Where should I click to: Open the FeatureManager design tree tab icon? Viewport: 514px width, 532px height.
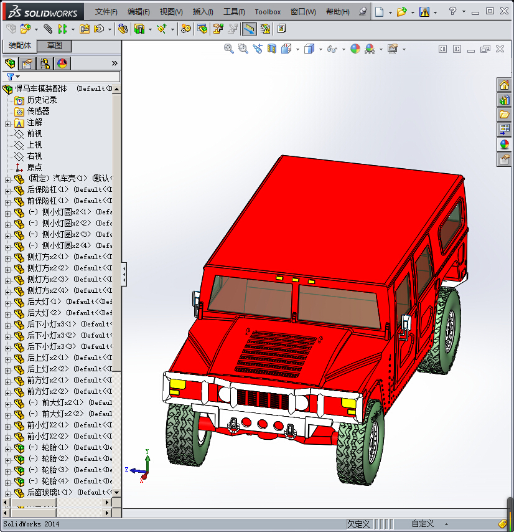click(10, 64)
